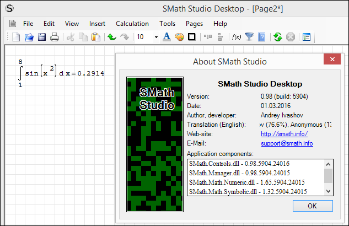The image size is (349, 226).
Task: Click the support@smath.info email link
Action: point(286,143)
